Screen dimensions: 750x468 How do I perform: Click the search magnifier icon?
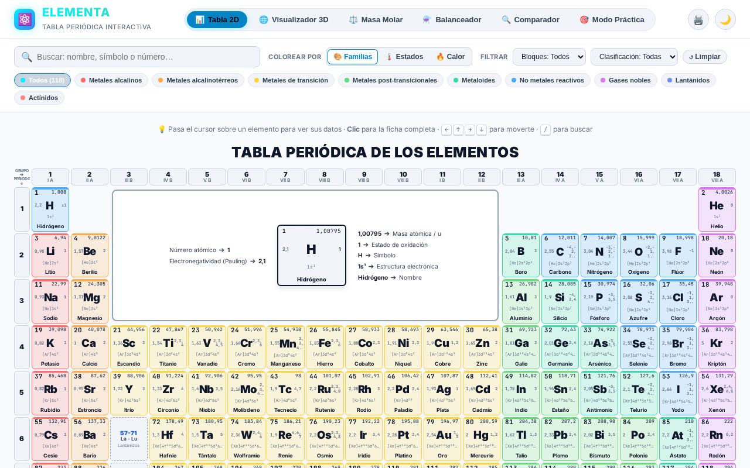(x=27, y=57)
